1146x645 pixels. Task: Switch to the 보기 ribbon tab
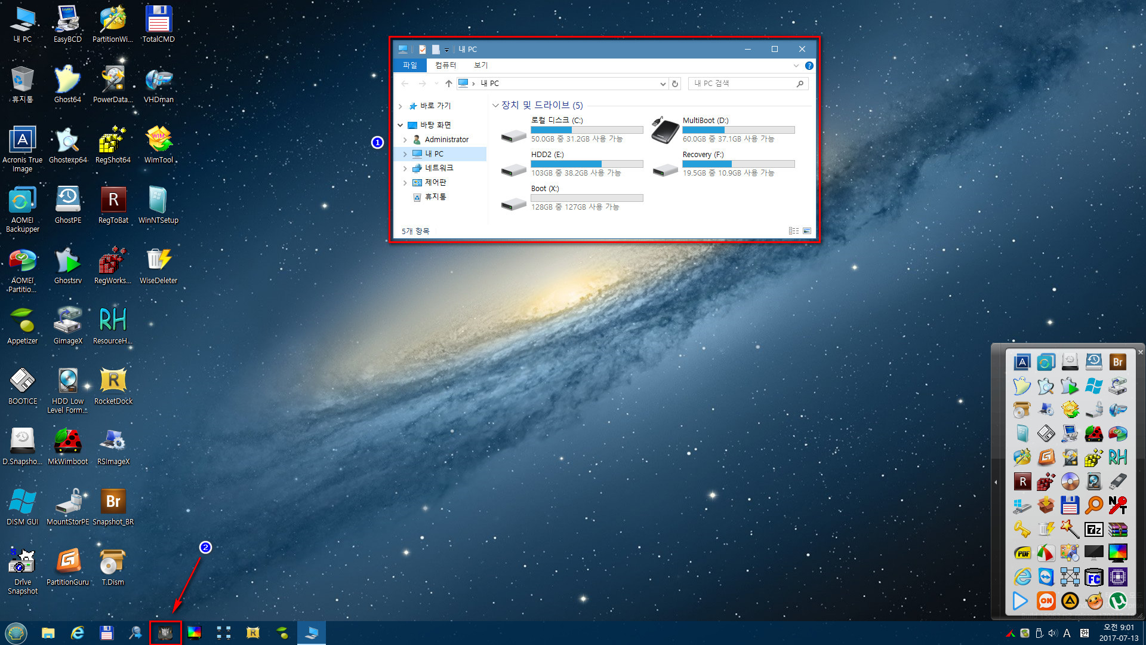pyautogui.click(x=480, y=65)
